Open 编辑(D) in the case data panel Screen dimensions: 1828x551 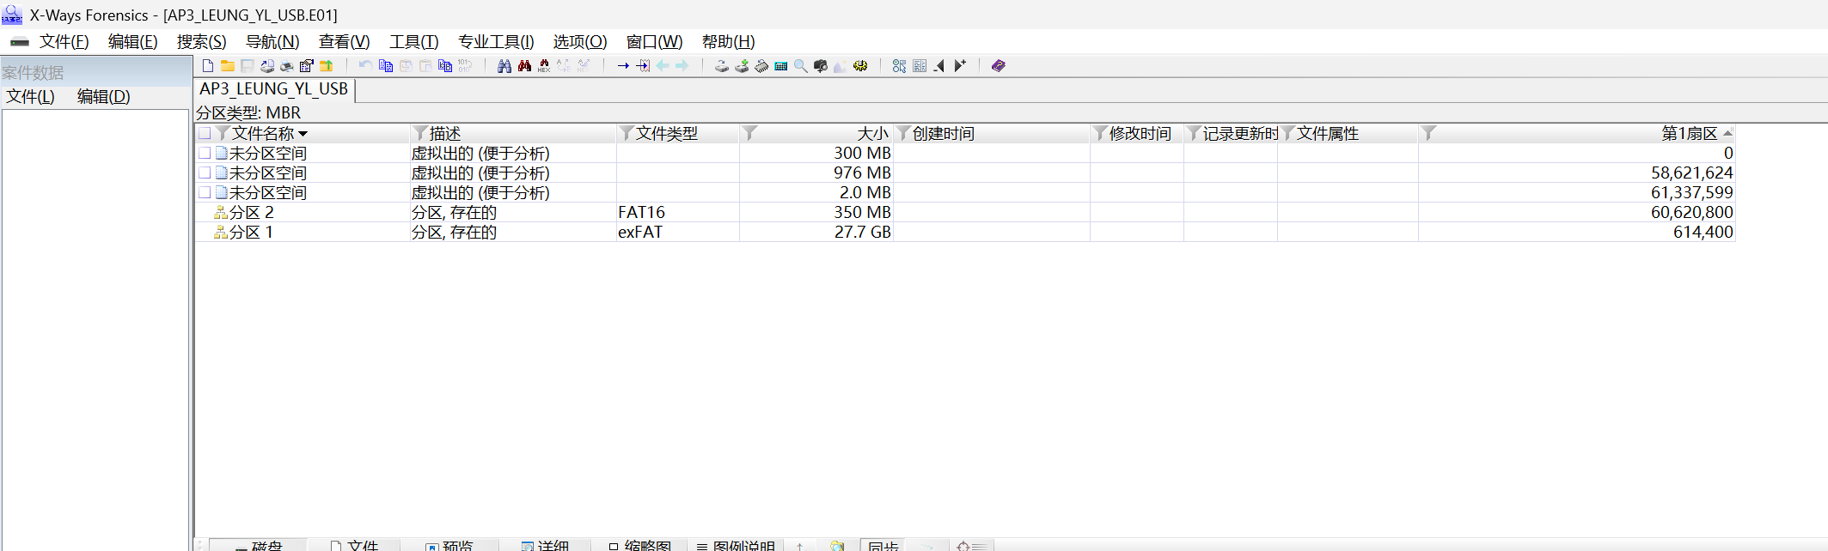tap(104, 96)
